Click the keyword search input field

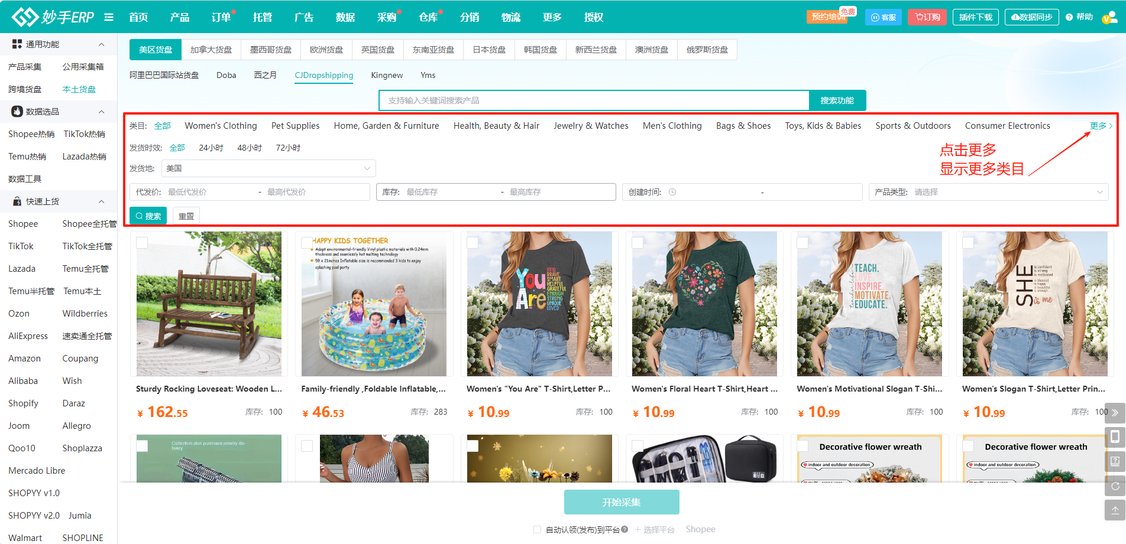click(594, 100)
